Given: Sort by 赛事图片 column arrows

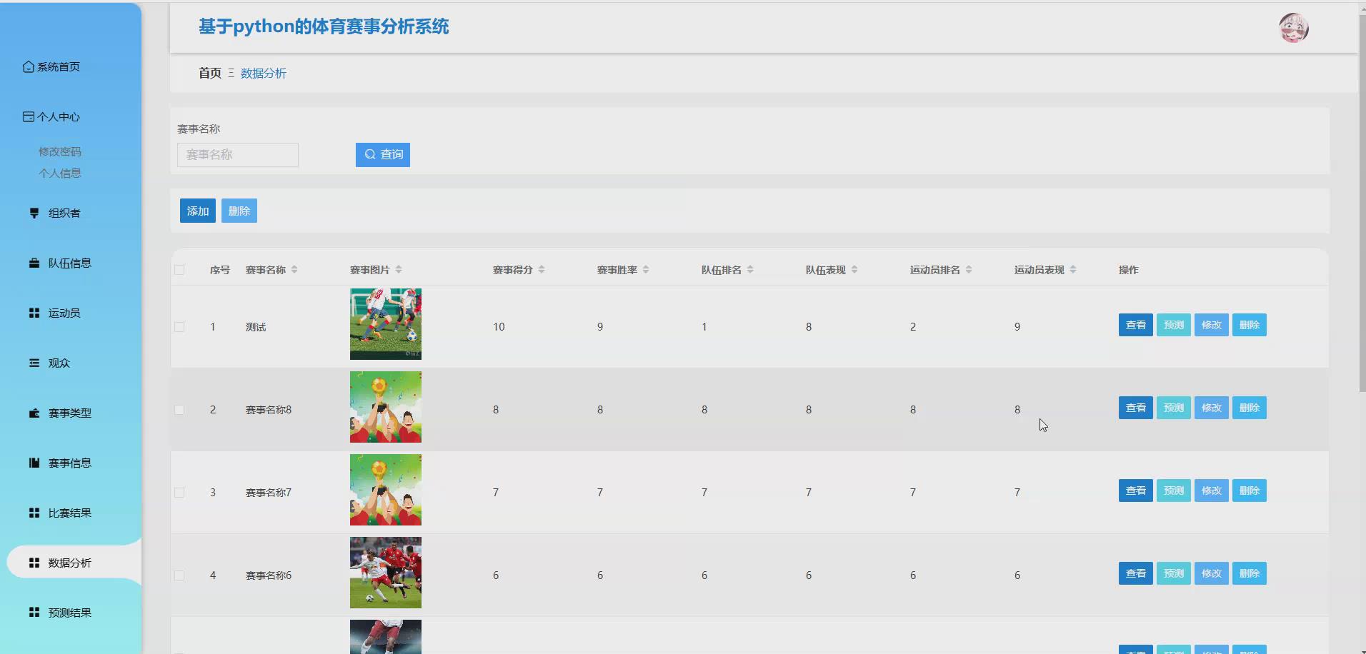Looking at the screenshot, I should click(399, 270).
